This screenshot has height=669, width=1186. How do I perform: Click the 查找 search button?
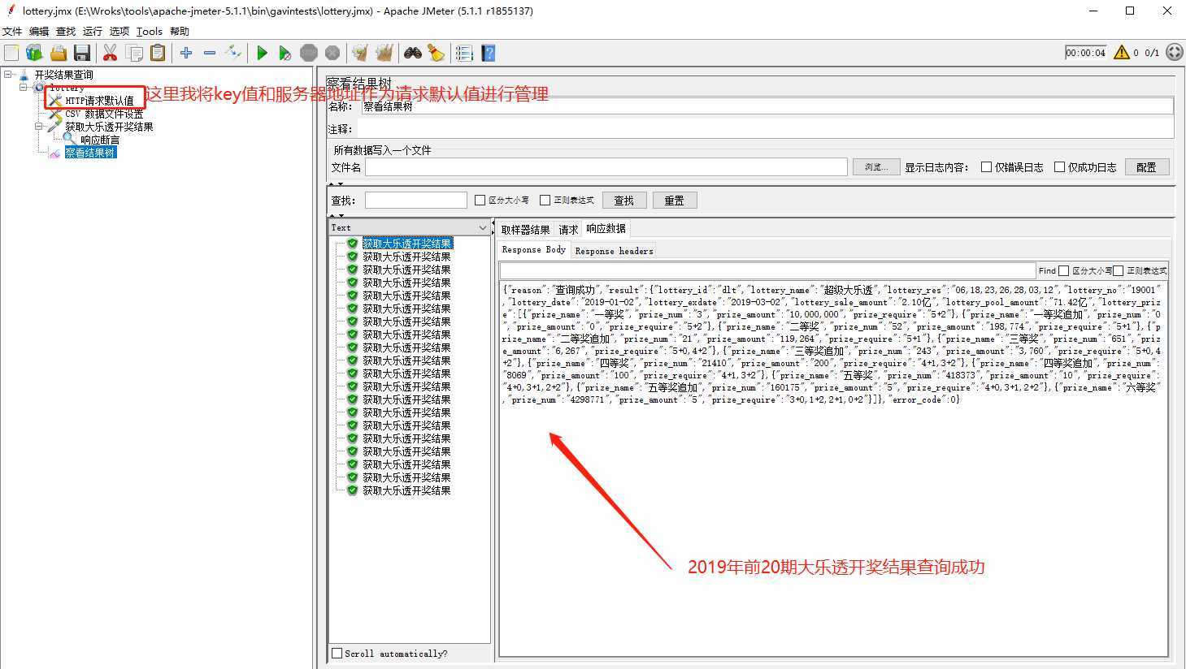click(624, 201)
